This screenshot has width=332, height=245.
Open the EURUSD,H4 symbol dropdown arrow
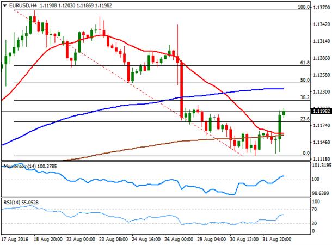pos(5,6)
